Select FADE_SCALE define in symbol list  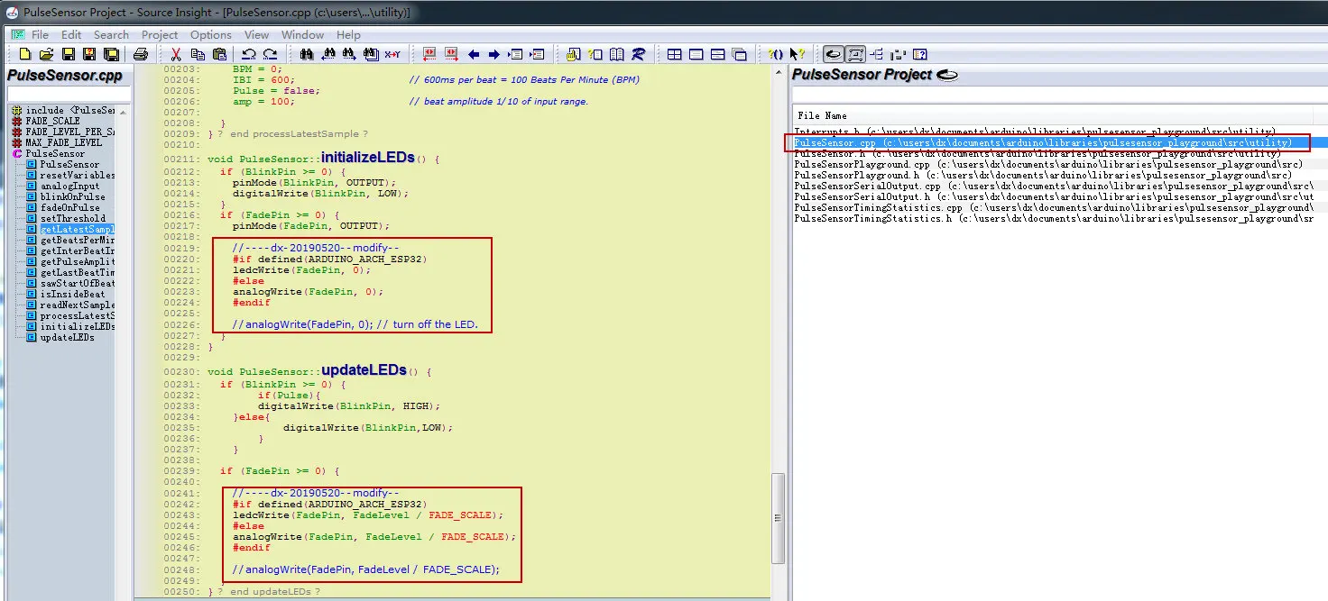pos(52,121)
